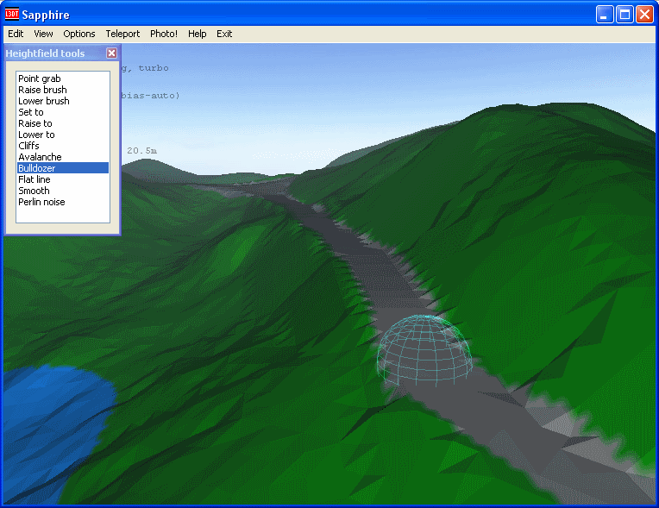The width and height of the screenshot is (659, 508).
Task: Choose the Set to tool
Action: click(x=31, y=112)
